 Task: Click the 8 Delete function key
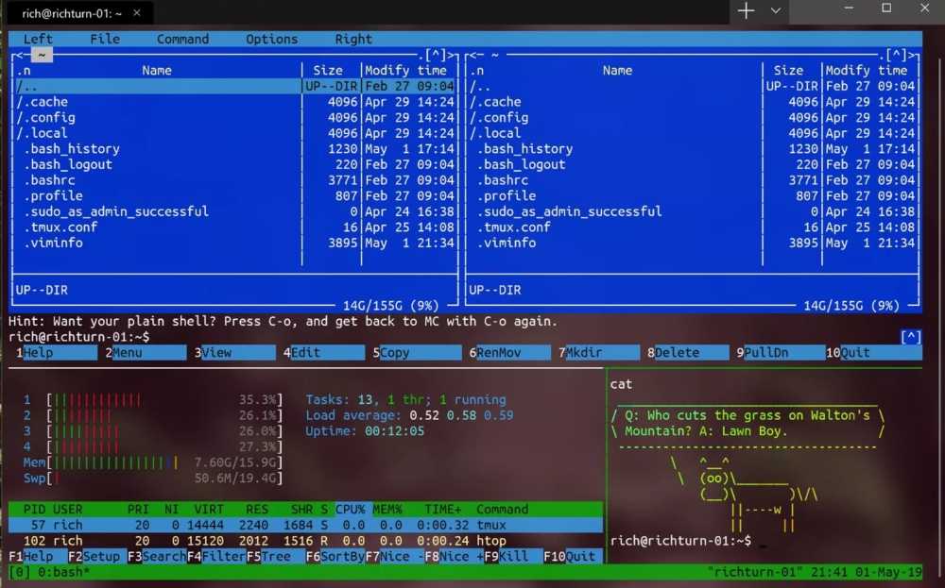(688, 353)
